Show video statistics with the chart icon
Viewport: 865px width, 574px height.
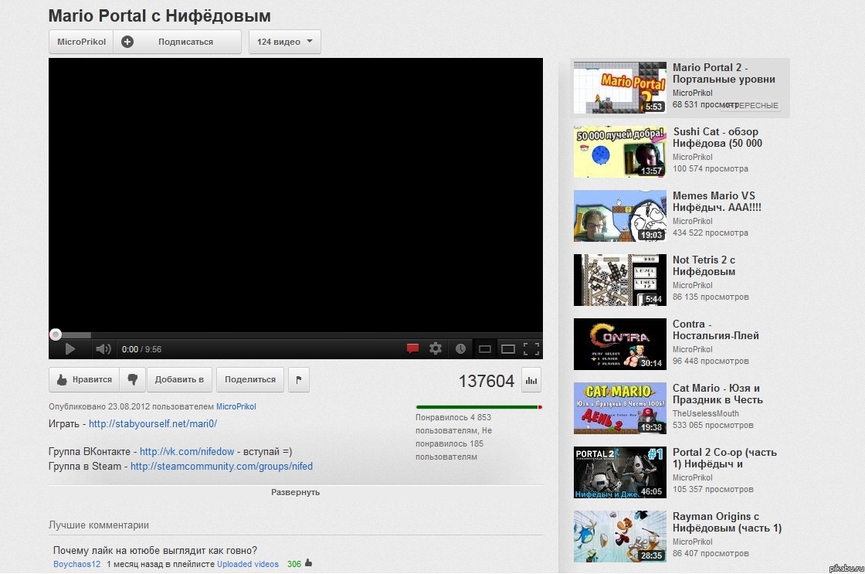(x=531, y=380)
